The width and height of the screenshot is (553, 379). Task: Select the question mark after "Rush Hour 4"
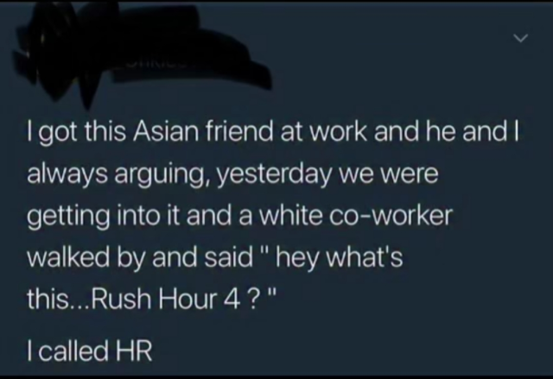tap(253, 300)
